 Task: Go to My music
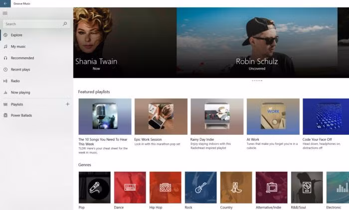[x=18, y=46]
